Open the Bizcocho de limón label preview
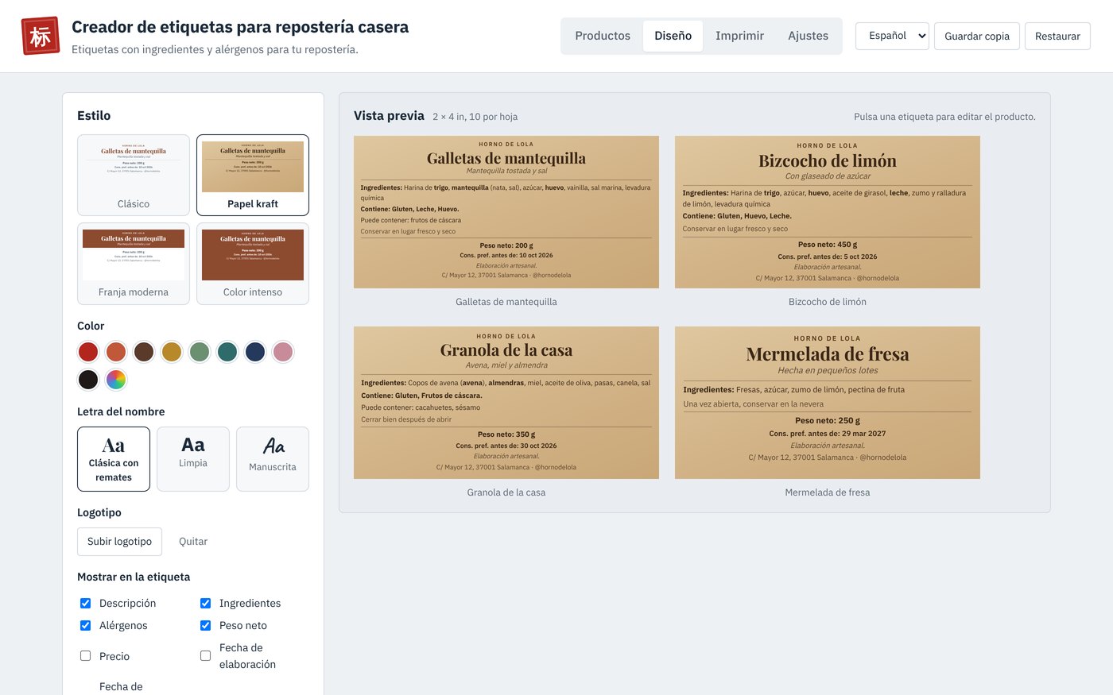The width and height of the screenshot is (1113, 695). (828, 212)
